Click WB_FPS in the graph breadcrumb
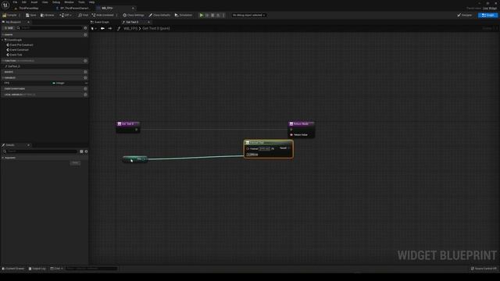The image size is (500, 281). pyautogui.click(x=130, y=28)
